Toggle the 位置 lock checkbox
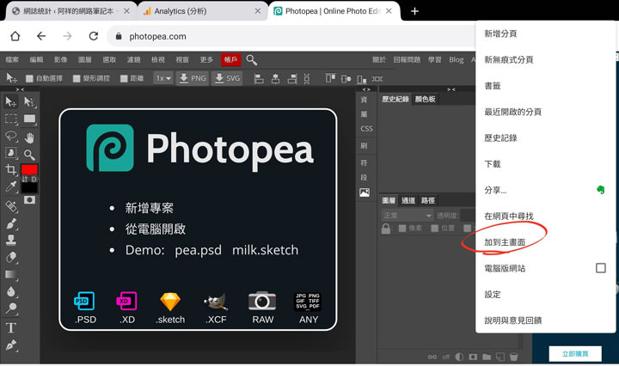619x366 pixels. pyautogui.click(x=434, y=229)
